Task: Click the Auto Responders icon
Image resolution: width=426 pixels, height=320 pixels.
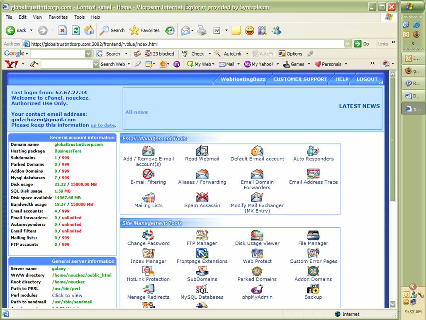Action: [x=313, y=151]
